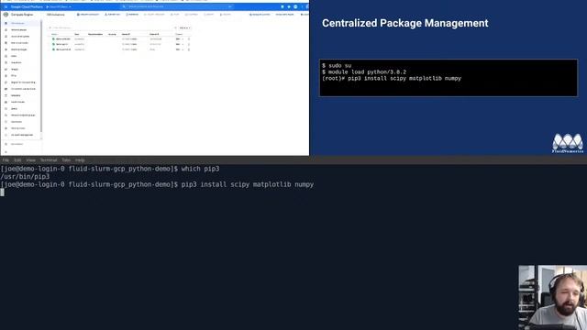Open the second instance name link in table

pyautogui.click(x=62, y=44)
